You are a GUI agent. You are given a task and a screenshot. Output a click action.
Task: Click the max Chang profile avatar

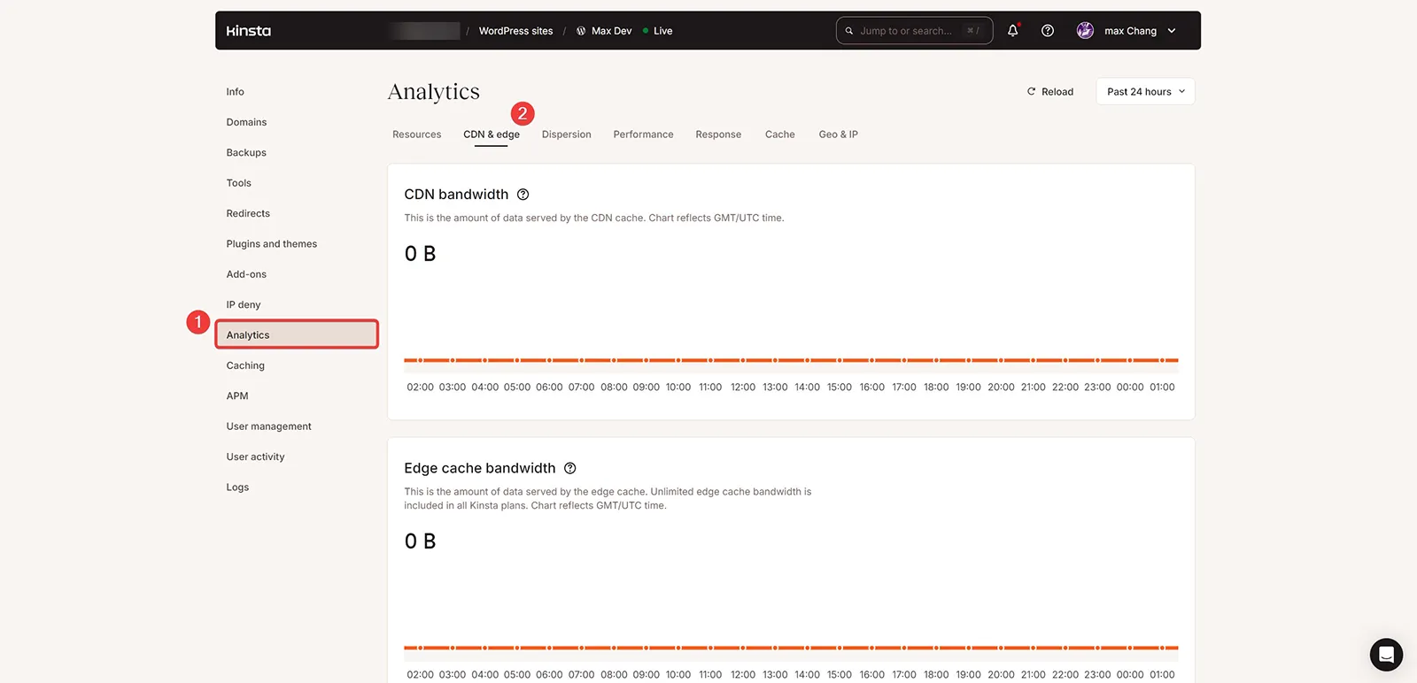[x=1085, y=31]
